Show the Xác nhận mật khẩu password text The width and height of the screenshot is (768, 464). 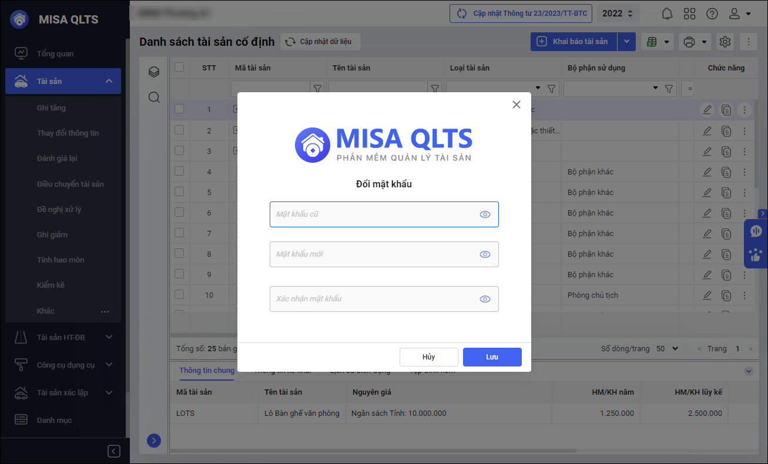coord(485,299)
